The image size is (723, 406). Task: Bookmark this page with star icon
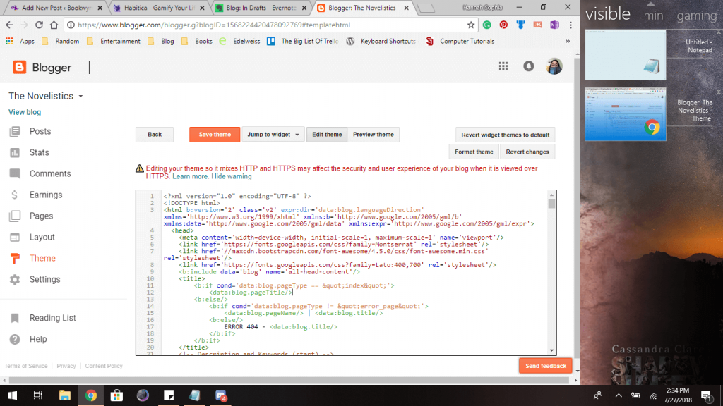click(x=471, y=25)
